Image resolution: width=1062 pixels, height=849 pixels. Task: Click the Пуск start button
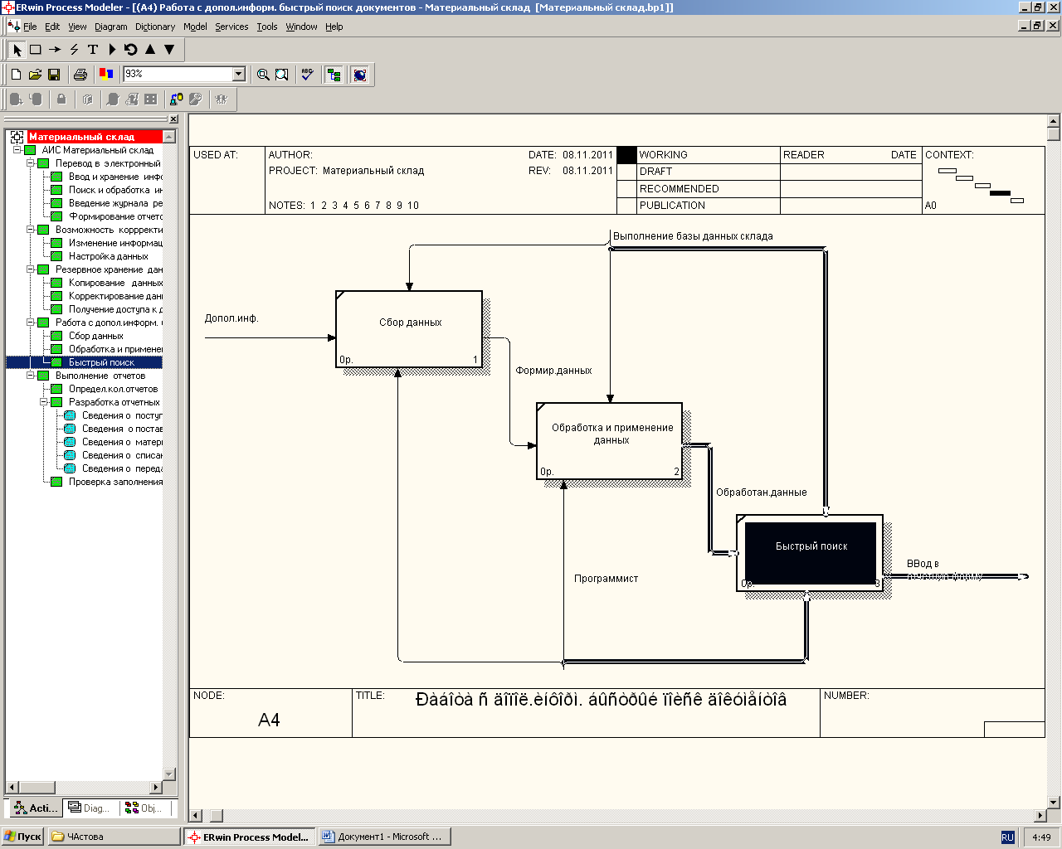[x=22, y=837]
